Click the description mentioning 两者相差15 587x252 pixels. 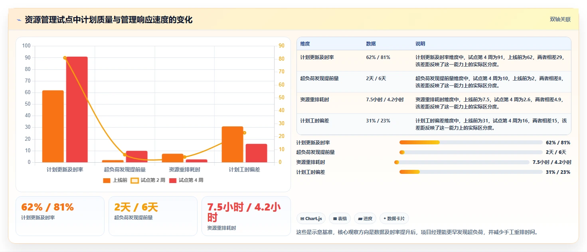click(491, 124)
